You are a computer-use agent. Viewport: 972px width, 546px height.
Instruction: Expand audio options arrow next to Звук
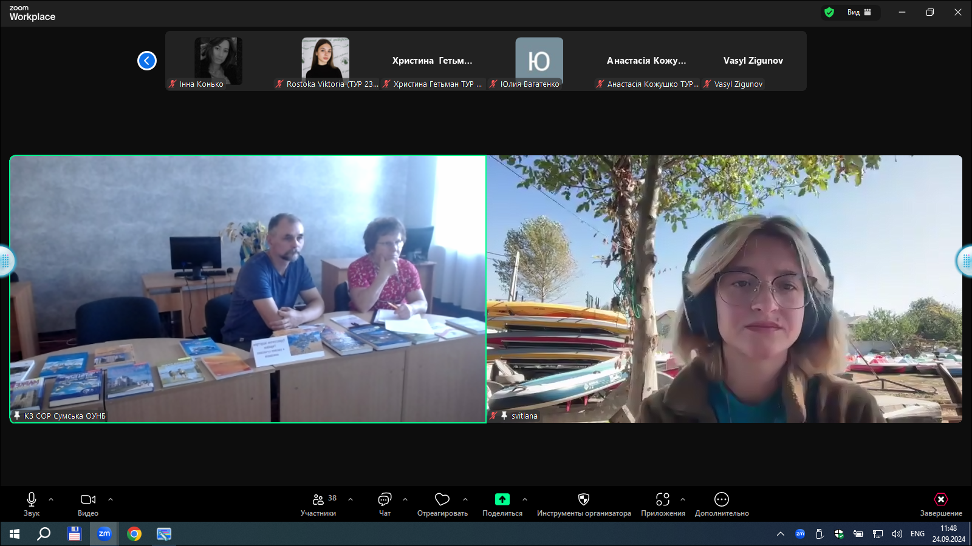click(x=51, y=499)
